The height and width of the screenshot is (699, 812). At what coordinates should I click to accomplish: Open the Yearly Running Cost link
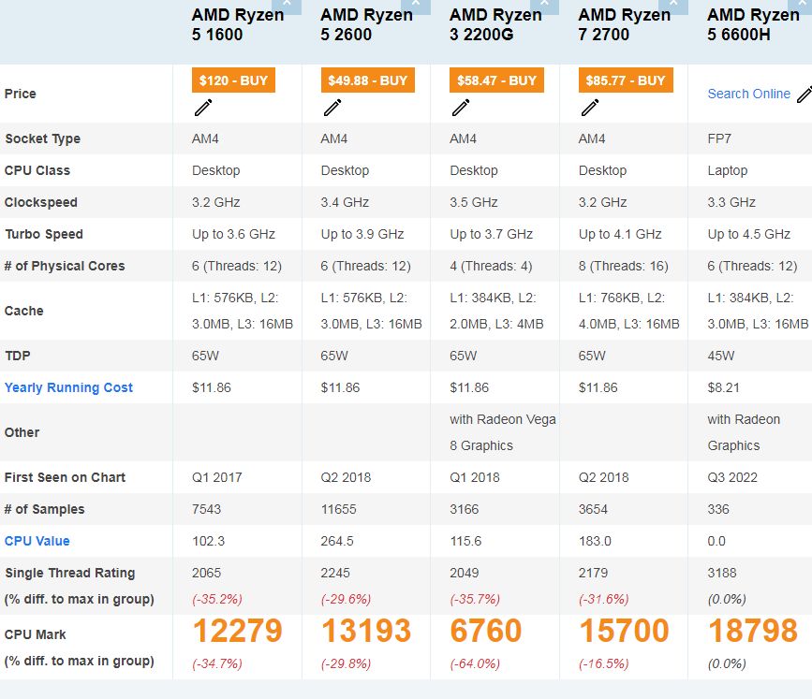[68, 387]
